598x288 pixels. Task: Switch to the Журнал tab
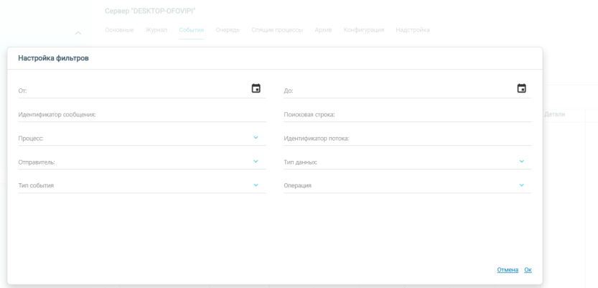tap(156, 29)
